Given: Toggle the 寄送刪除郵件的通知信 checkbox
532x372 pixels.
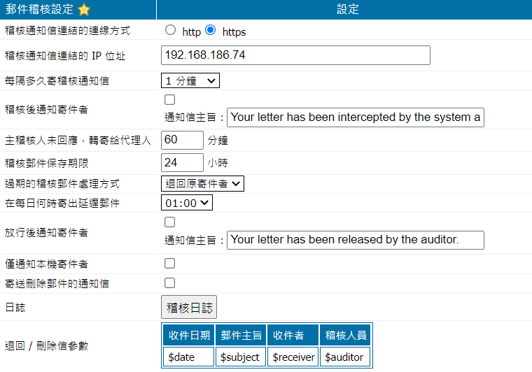Looking at the screenshot, I should point(169,283).
